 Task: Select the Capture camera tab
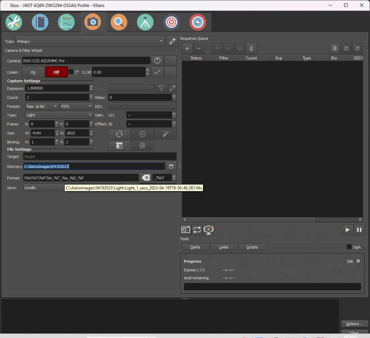tap(93, 22)
